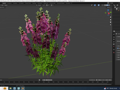The height and width of the screenshot is (90, 120).
Task: Open the Render properties tab
Action: pyautogui.click(x=114, y=37)
